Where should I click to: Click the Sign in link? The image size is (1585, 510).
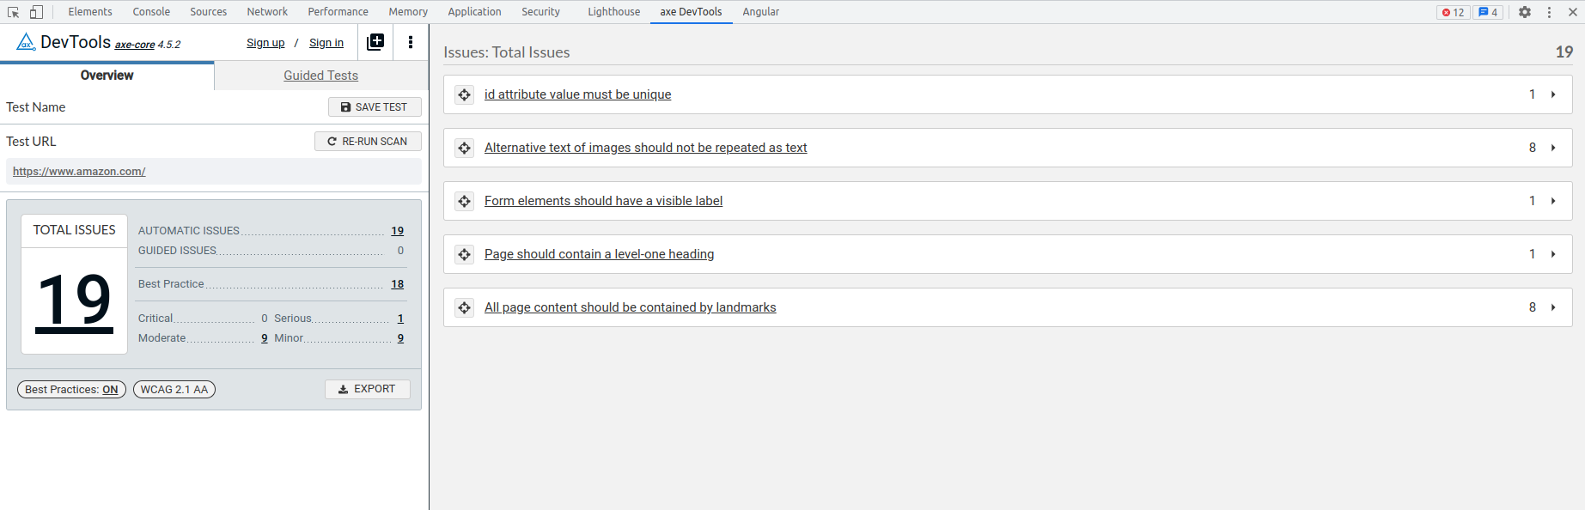[326, 42]
